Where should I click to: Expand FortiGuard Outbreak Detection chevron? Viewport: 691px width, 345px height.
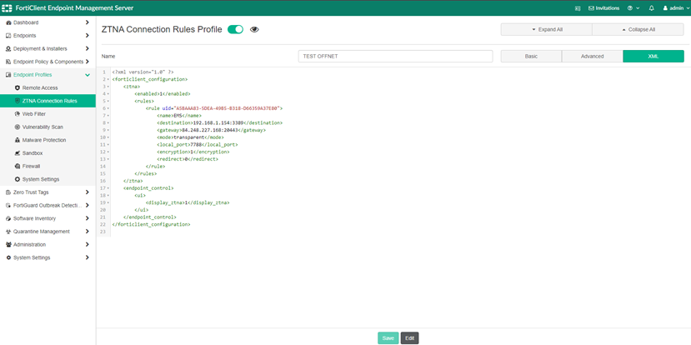(88, 205)
